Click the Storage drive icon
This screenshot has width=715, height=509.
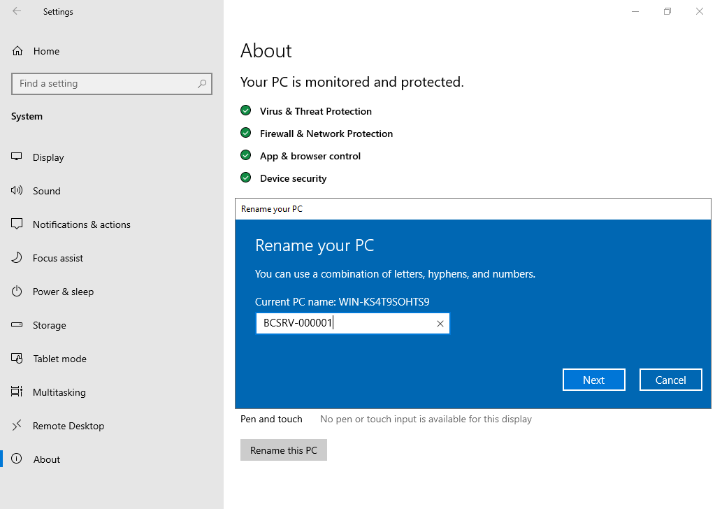16,324
